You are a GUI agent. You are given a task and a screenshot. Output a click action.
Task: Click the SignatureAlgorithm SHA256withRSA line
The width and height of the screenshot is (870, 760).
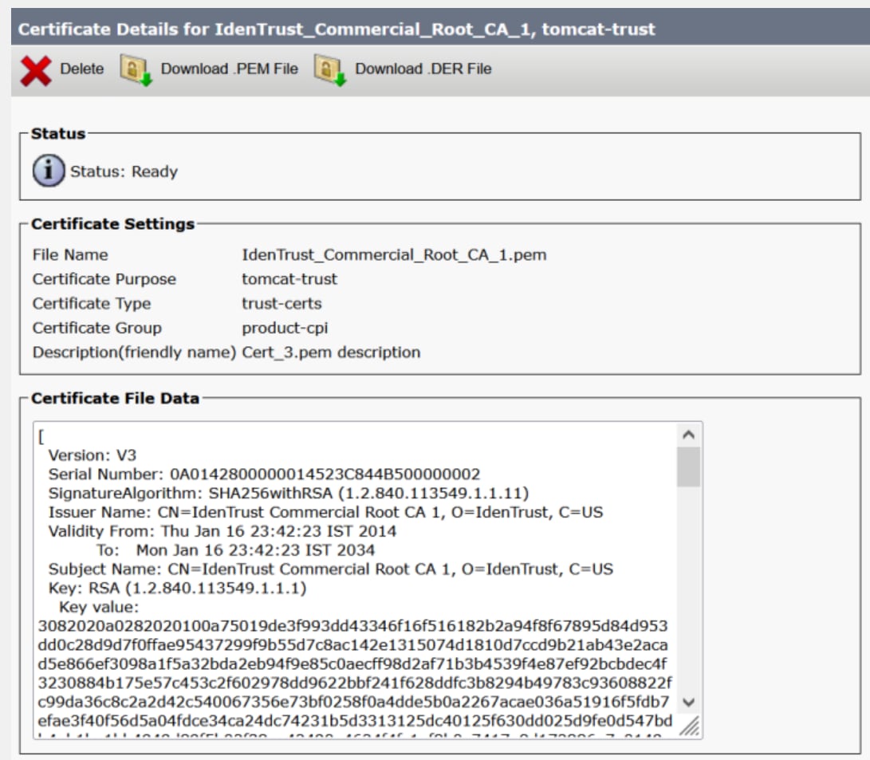(289, 493)
